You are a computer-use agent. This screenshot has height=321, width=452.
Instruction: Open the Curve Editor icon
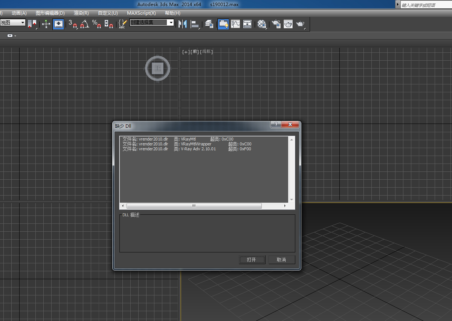235,24
